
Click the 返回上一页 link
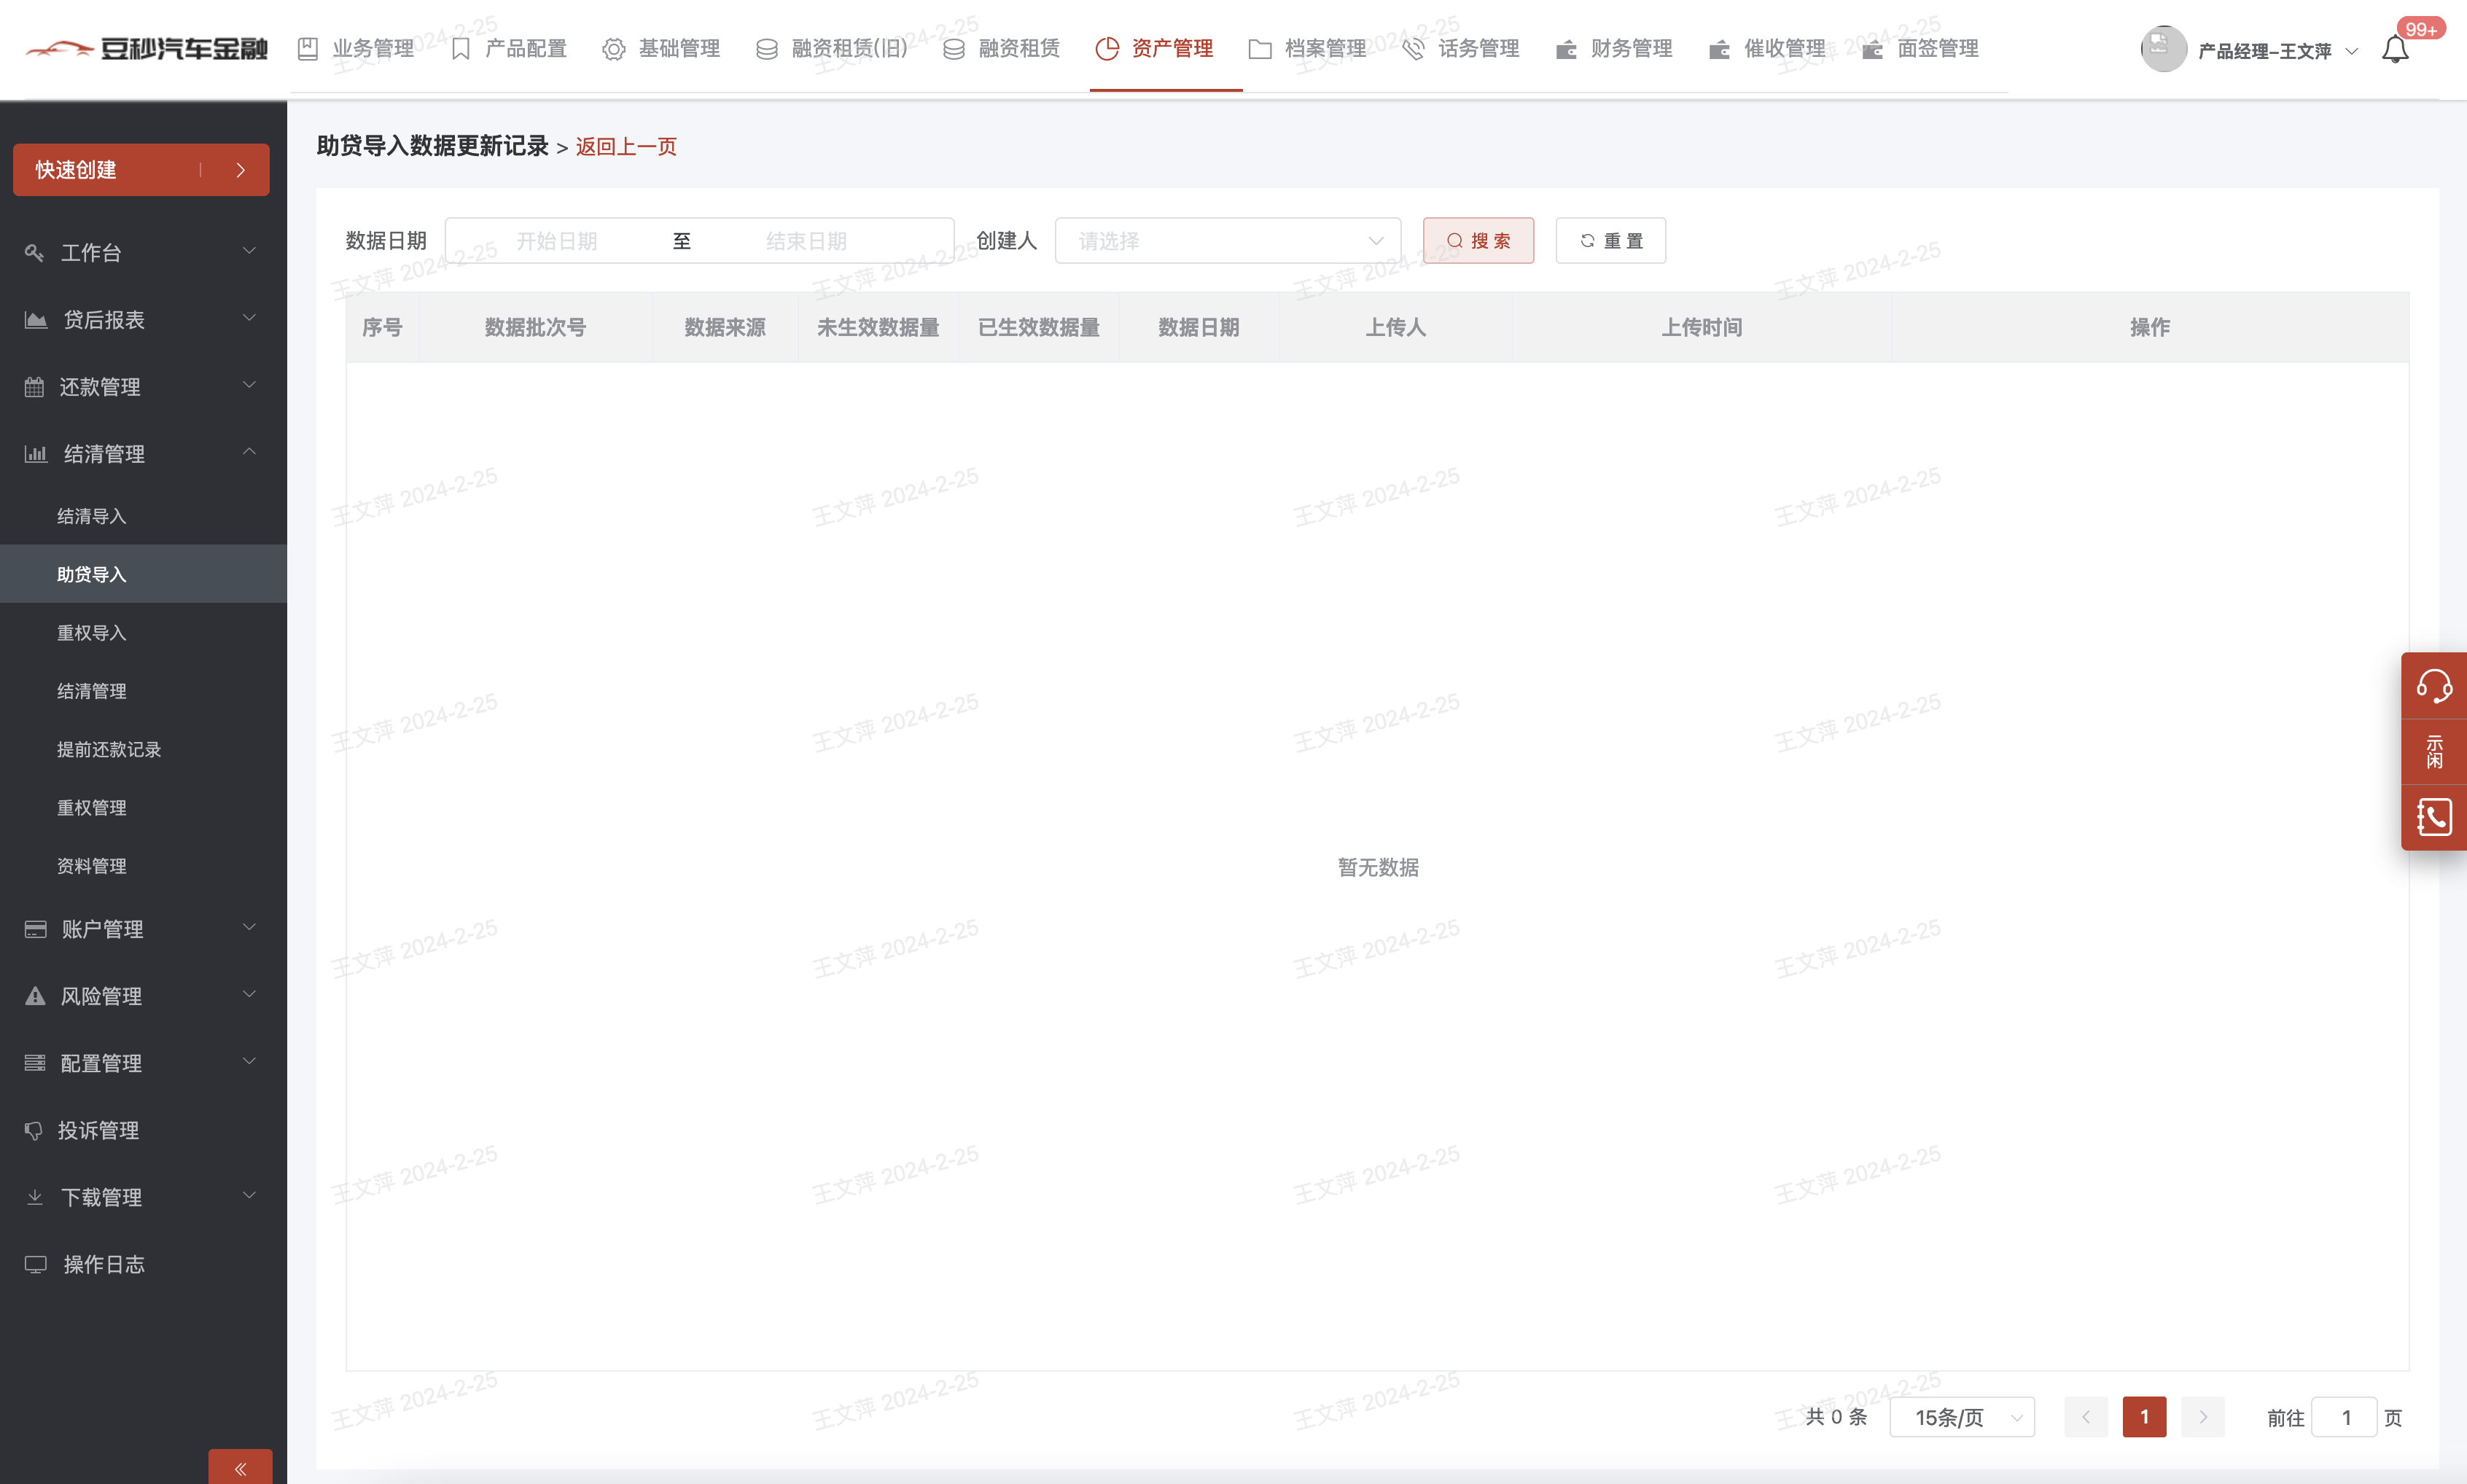click(x=626, y=147)
